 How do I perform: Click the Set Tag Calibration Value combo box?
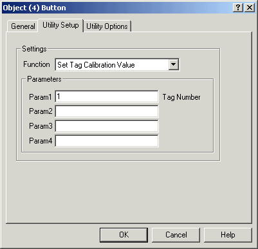click(117, 64)
